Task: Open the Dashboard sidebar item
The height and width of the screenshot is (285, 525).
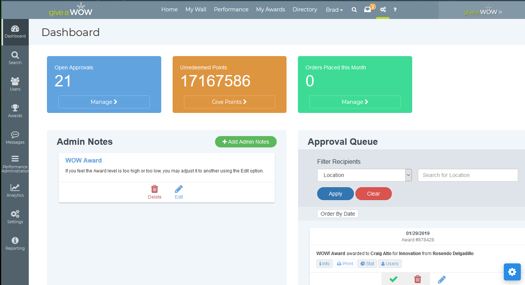Action: [x=15, y=32]
